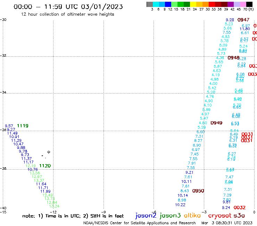Screen dimensions: 257x226
Task: Click the light green 15 ft swatch
Action: pos(174,4)
